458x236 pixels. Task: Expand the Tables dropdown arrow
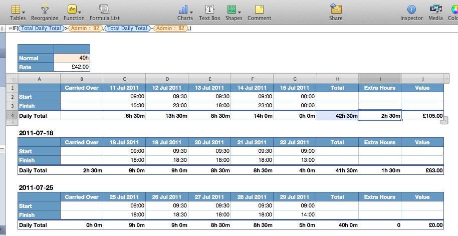coord(24,12)
